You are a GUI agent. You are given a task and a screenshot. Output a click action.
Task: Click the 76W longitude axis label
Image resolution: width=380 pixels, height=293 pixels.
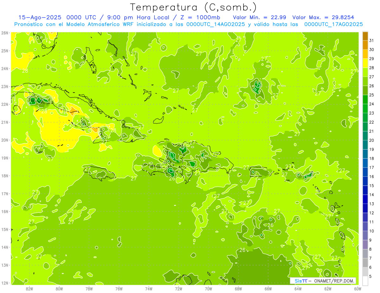[119, 289]
